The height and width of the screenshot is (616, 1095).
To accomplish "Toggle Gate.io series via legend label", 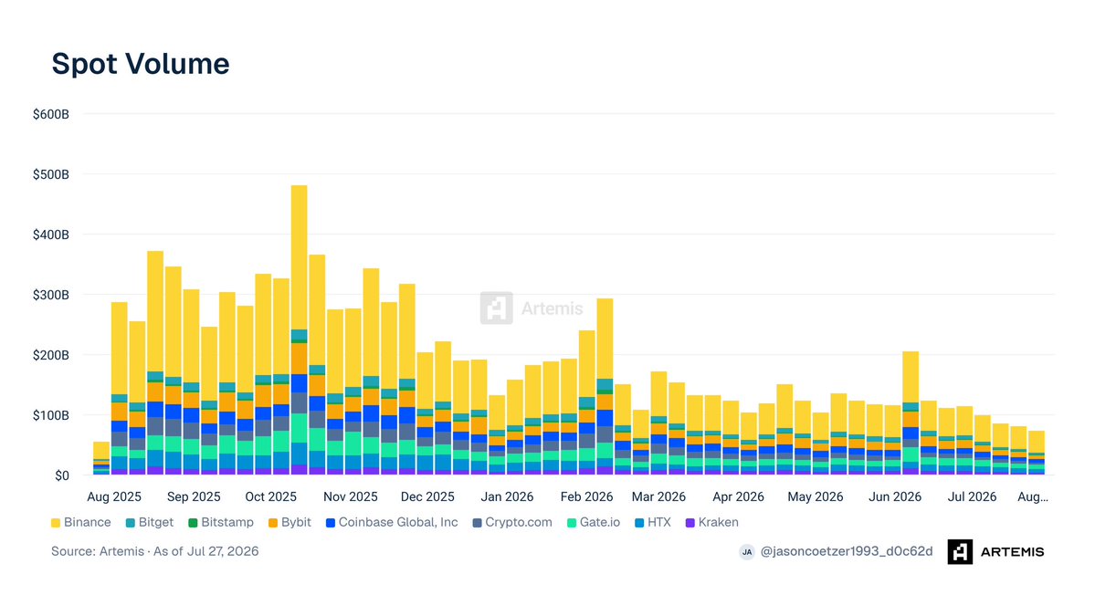I will (600, 523).
